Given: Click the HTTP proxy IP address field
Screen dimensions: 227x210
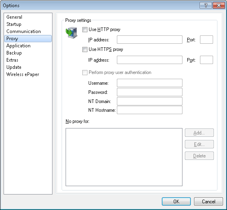Looking at the screenshot, I should [149, 39].
